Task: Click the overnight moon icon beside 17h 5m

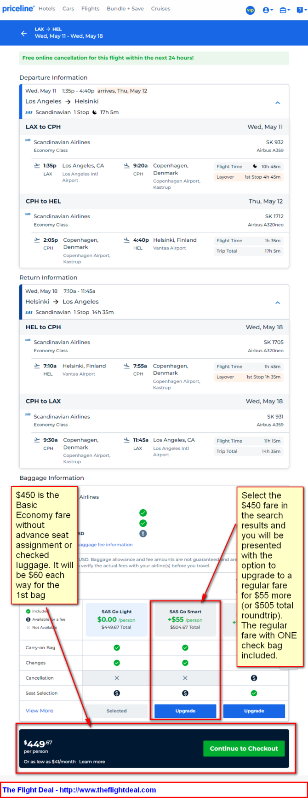Action: (x=95, y=112)
